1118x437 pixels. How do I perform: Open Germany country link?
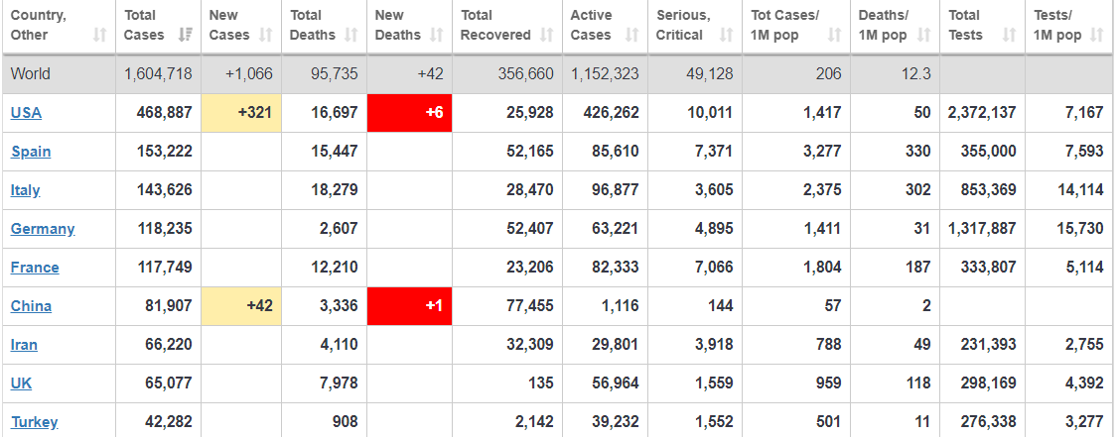click(x=43, y=229)
